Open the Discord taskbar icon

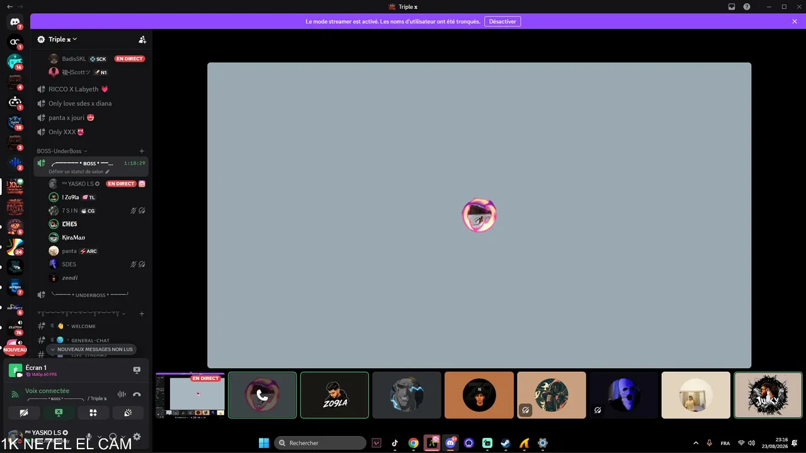pyautogui.click(x=450, y=443)
